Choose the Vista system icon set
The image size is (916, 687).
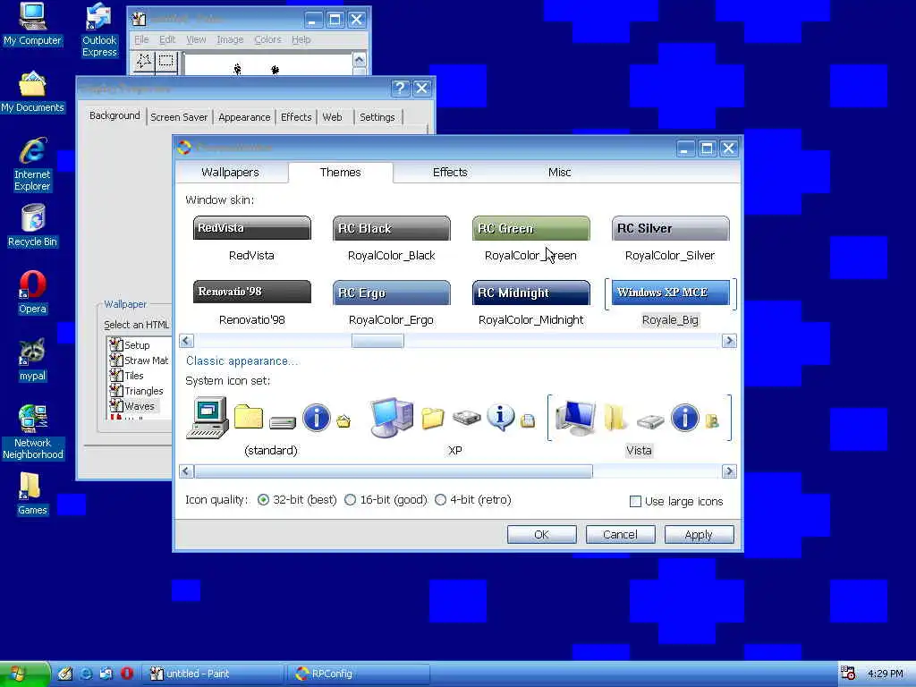[x=639, y=425]
